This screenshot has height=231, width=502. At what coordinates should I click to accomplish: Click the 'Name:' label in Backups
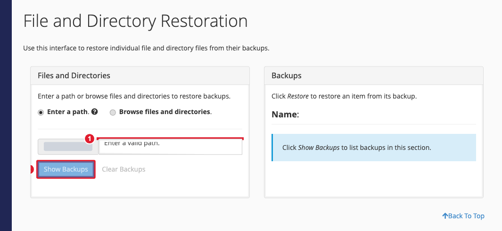point(285,115)
